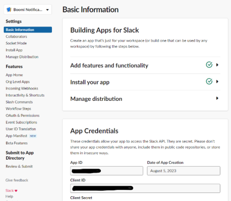The width and height of the screenshot is (231, 201).
Task: Click the App Credentials heading
Action: pyautogui.click(x=94, y=131)
